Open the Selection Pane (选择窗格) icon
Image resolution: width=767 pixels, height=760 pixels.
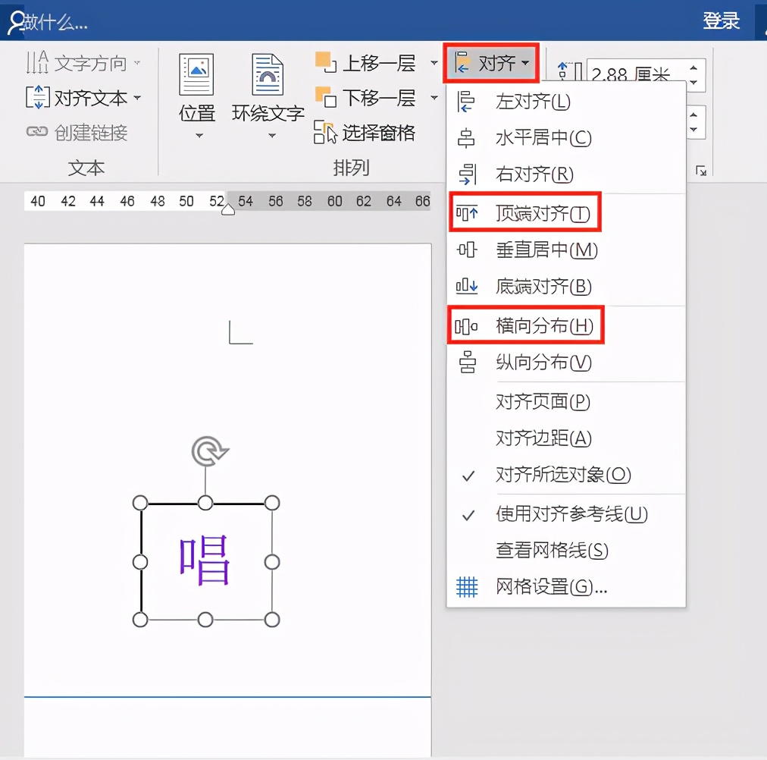[x=325, y=132]
